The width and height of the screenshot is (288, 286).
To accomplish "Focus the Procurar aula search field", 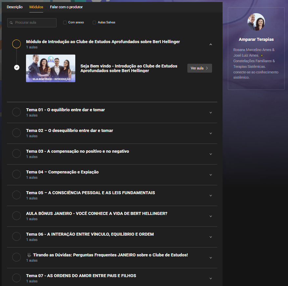I will (32, 23).
